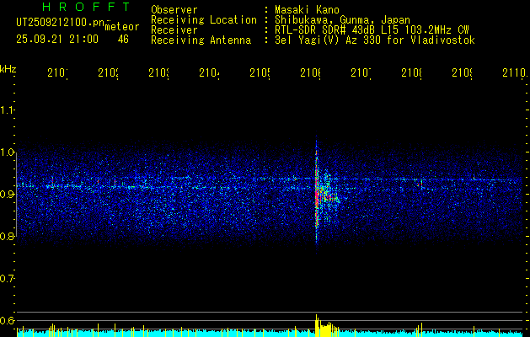Click the 2105 time axis label
The image size is (530, 337).
pos(260,73)
